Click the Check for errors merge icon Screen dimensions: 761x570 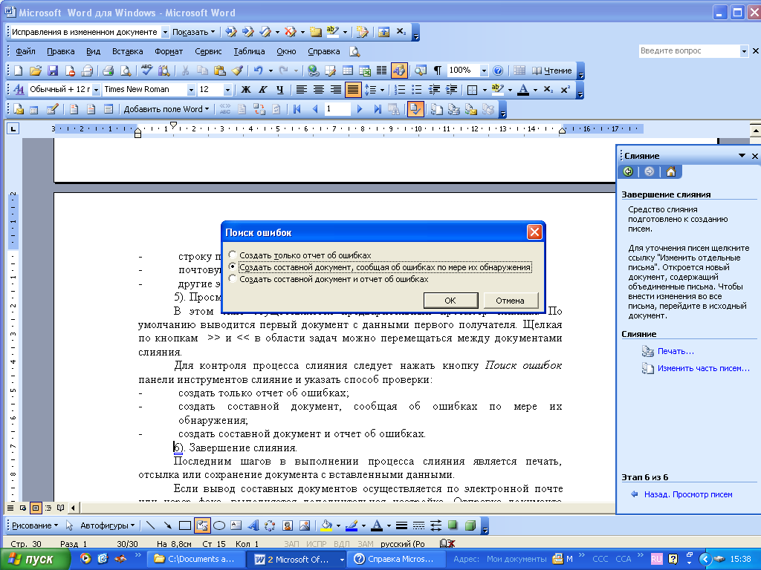click(x=415, y=109)
